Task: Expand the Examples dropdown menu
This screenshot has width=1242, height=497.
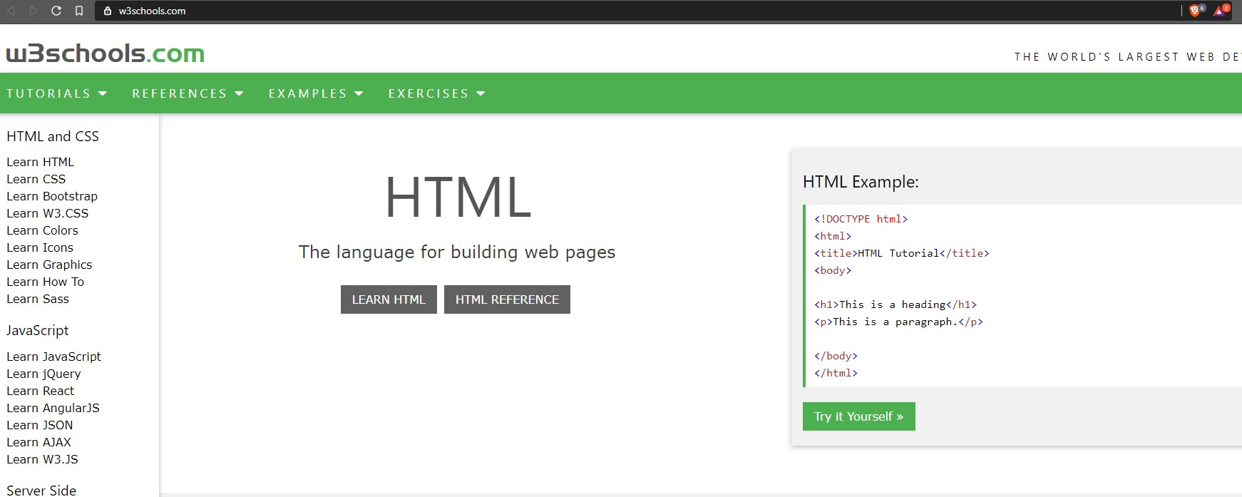Action: pyautogui.click(x=316, y=93)
